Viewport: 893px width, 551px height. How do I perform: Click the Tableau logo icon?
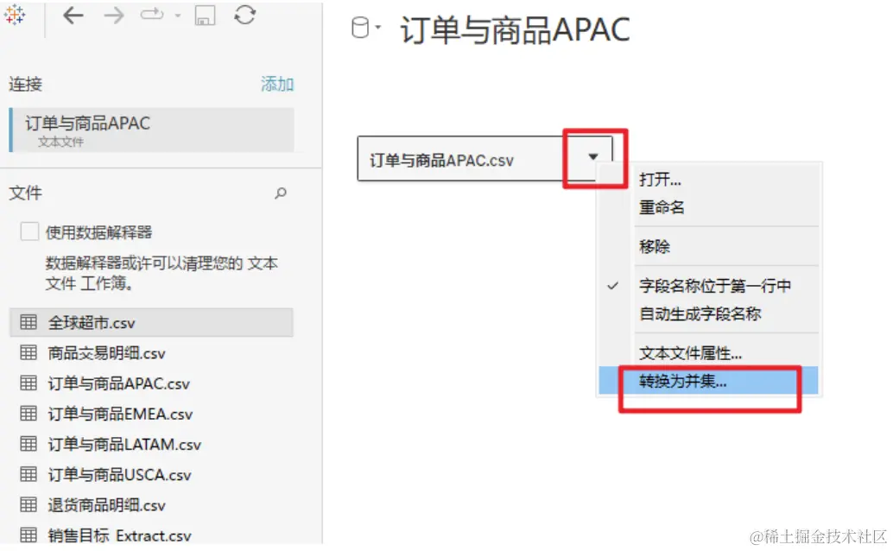coord(14,16)
